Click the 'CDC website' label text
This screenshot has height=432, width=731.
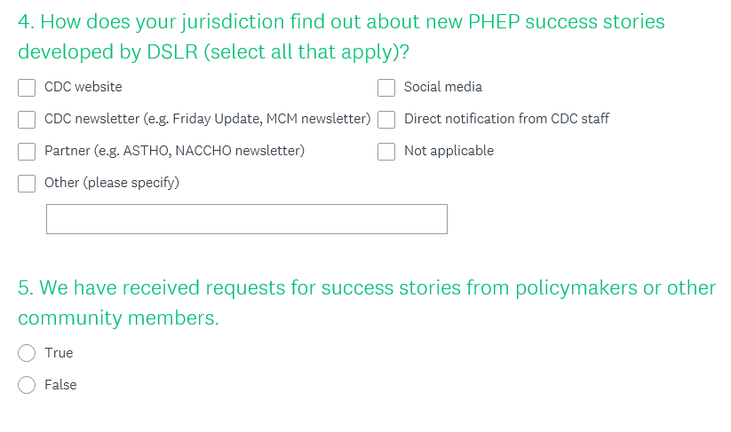(x=83, y=87)
